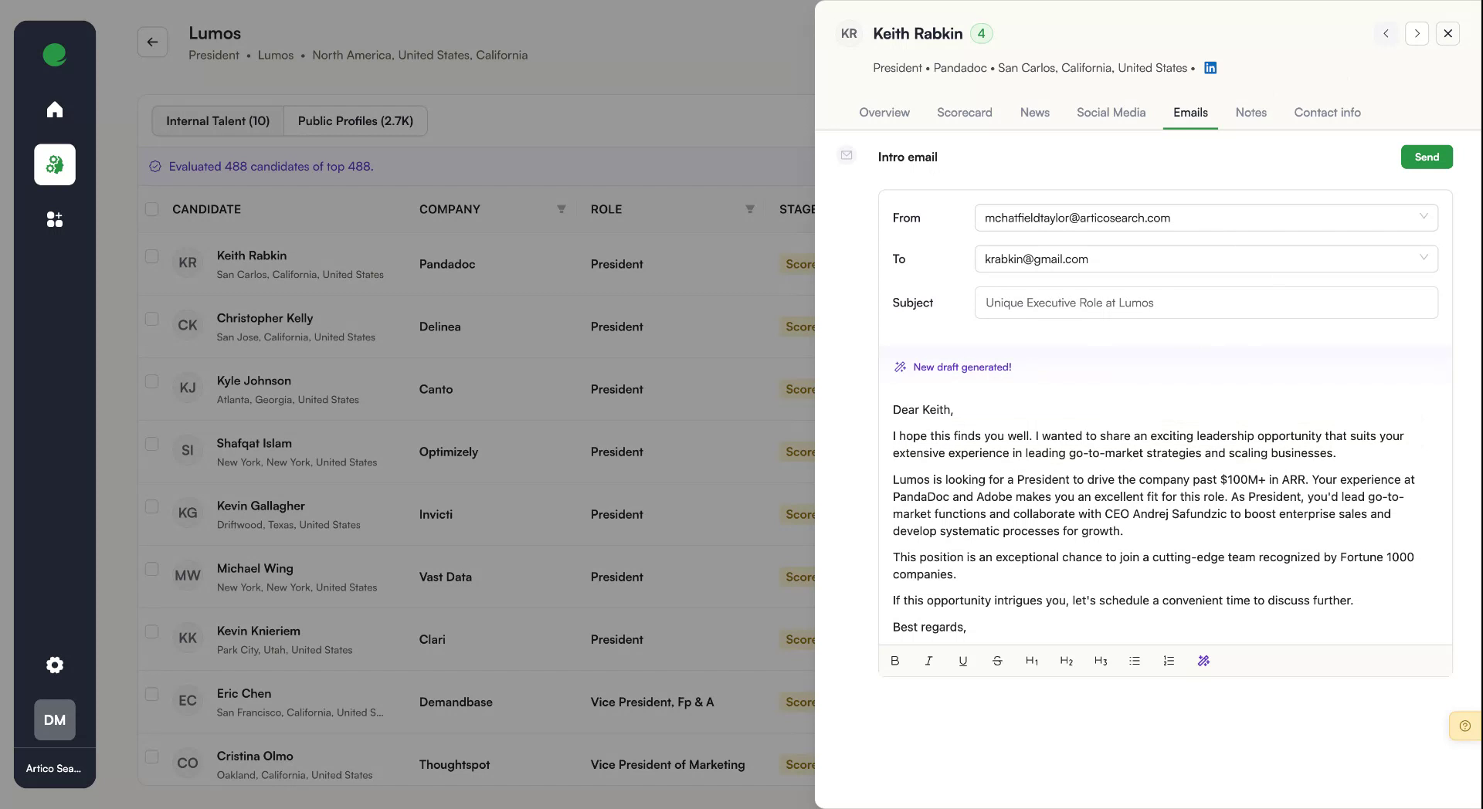This screenshot has width=1483, height=809.
Task: Toggle italic formatting in editor
Action: click(x=928, y=661)
